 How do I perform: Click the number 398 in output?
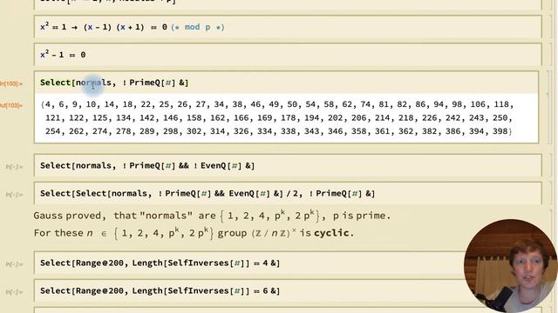pyautogui.click(x=500, y=131)
